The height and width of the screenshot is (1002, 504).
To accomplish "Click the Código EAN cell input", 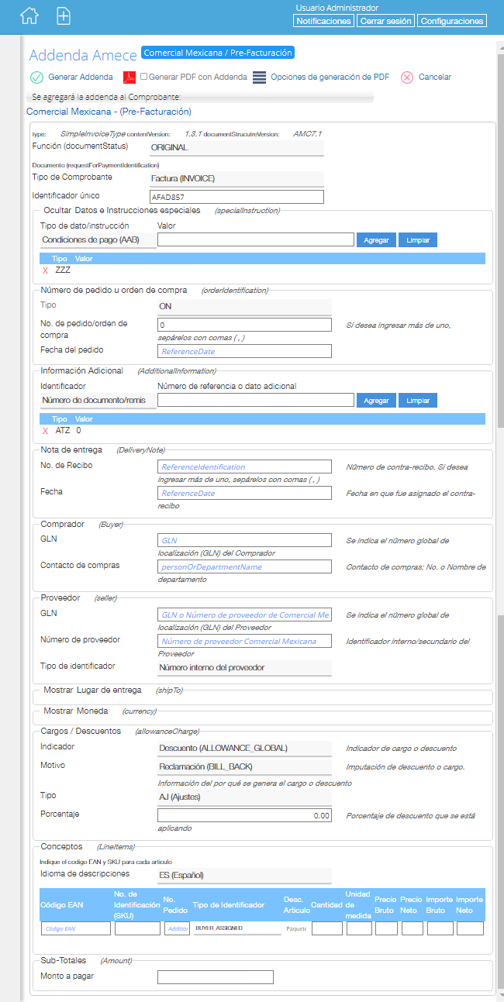I will (x=75, y=928).
